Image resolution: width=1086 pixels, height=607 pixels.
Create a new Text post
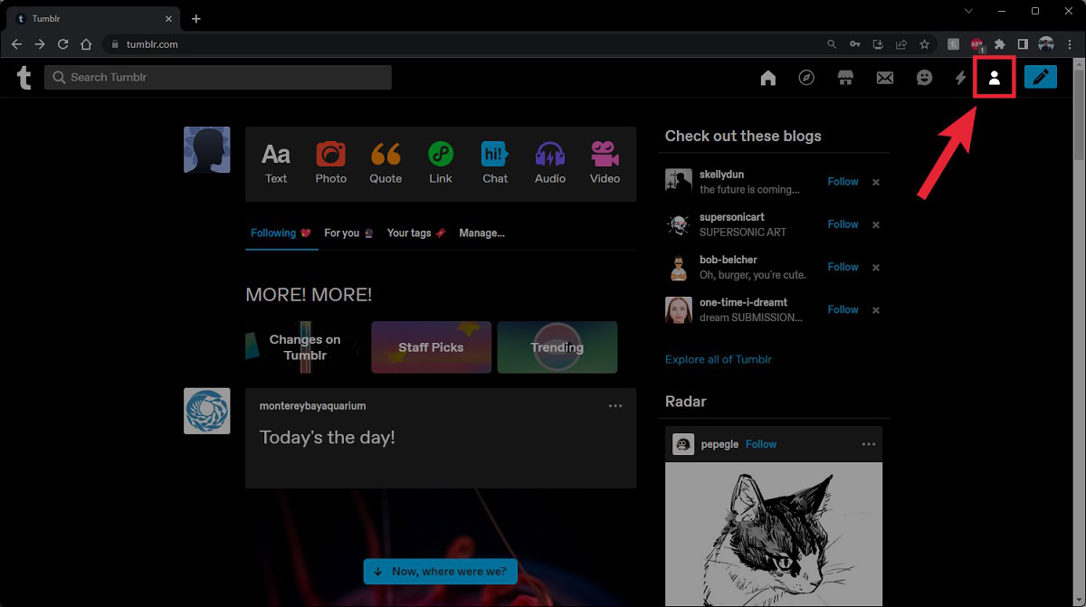(x=276, y=163)
